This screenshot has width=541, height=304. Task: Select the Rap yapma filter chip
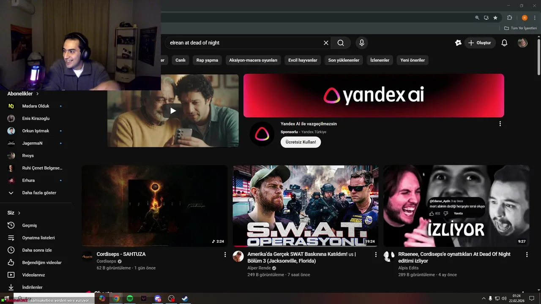click(x=207, y=60)
